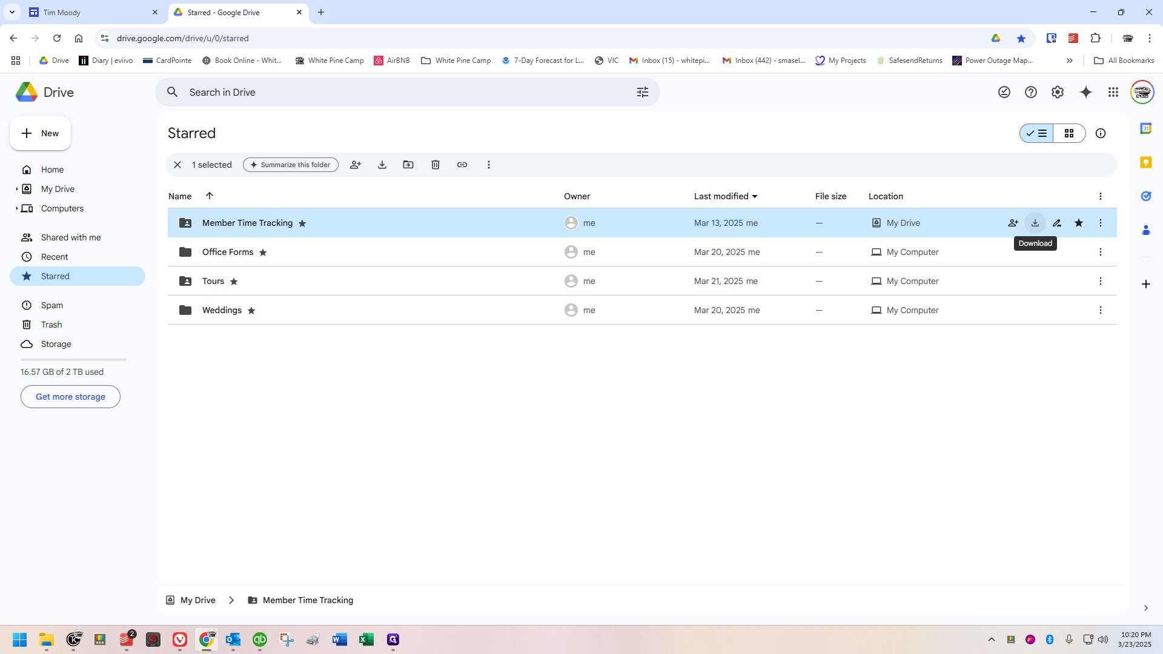The image size is (1163, 654).
Task: Open advanced search filter options
Action: coord(643,92)
